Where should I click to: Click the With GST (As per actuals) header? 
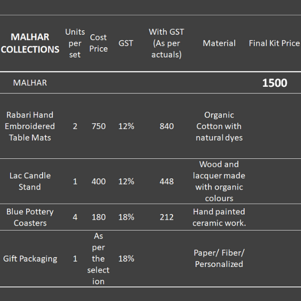point(167,43)
